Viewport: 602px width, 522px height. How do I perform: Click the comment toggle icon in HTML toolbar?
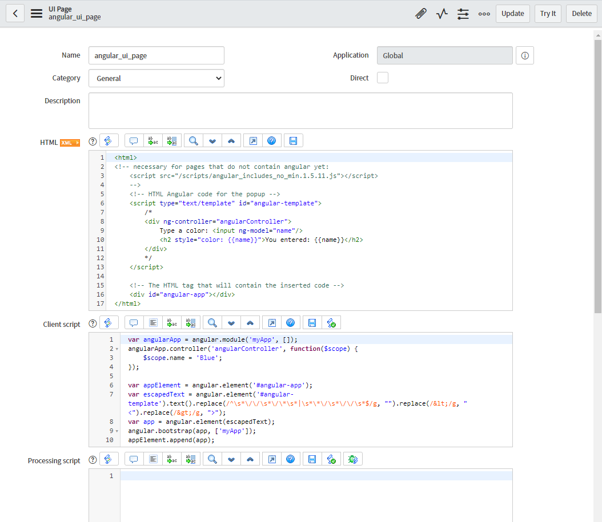[x=133, y=140]
